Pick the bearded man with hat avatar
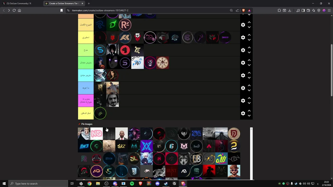333x187 pixels. (x=234, y=171)
